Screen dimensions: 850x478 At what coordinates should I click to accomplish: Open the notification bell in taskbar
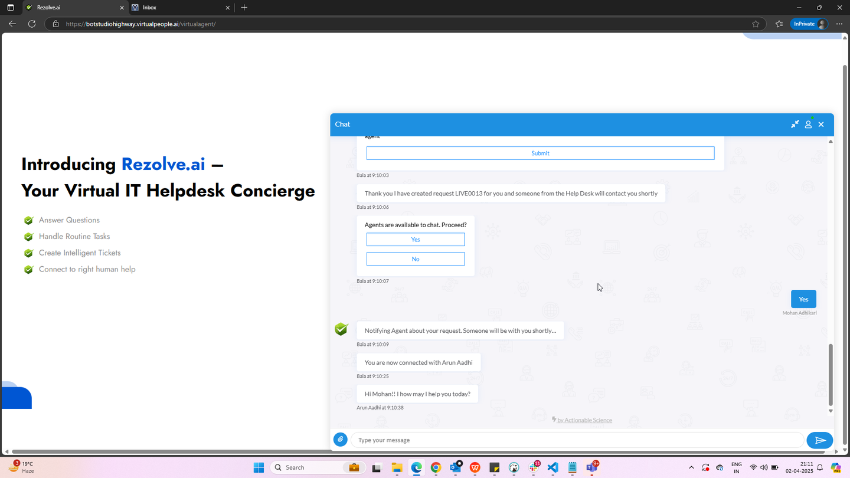[820, 468]
